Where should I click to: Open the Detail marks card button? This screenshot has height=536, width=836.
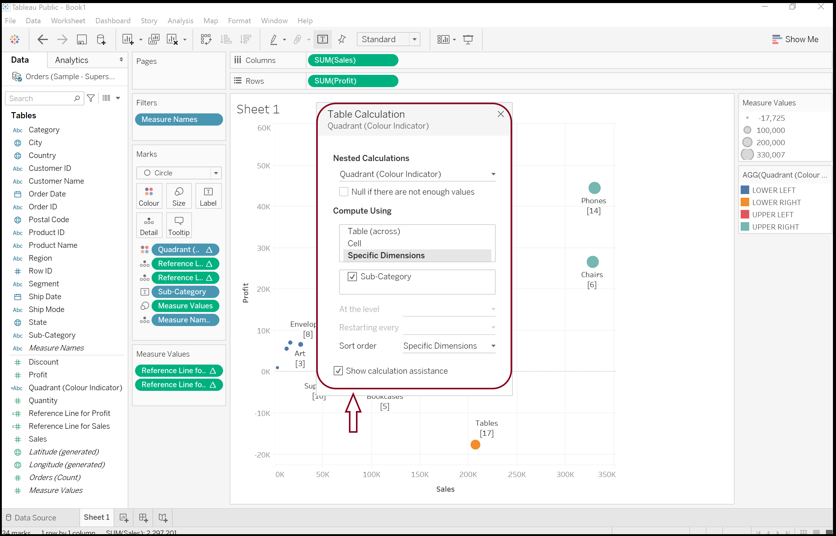[x=149, y=226]
